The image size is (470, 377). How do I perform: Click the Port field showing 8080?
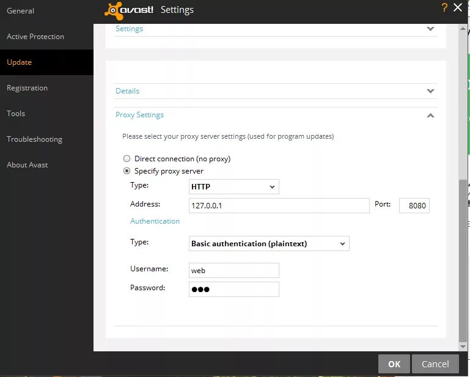pos(414,205)
